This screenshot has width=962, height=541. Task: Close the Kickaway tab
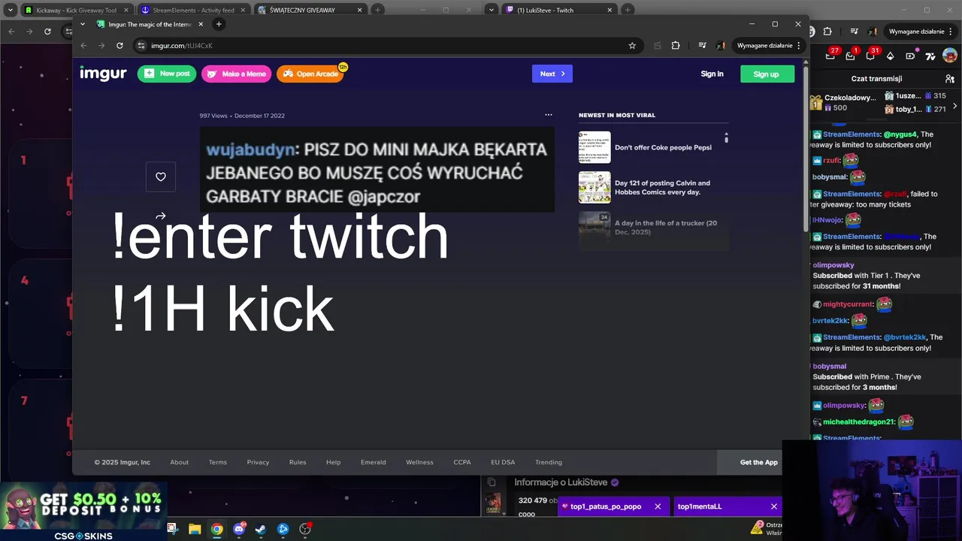pyautogui.click(x=126, y=10)
